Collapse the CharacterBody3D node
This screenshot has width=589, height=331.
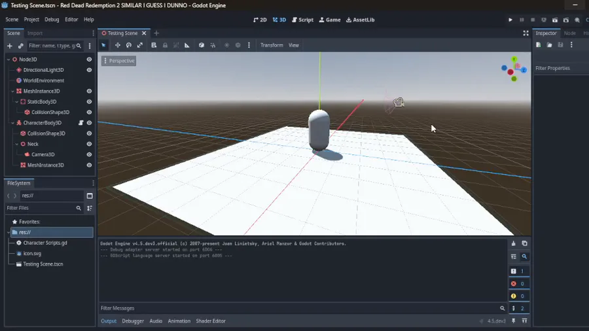click(13, 123)
